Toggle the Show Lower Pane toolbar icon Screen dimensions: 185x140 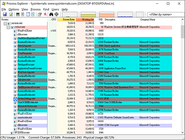[x=28, y=14]
